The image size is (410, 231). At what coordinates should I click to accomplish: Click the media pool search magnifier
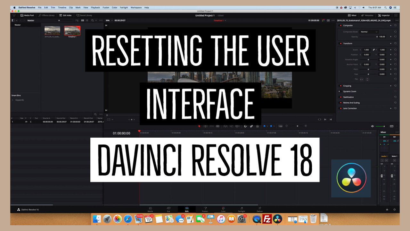click(x=93, y=21)
